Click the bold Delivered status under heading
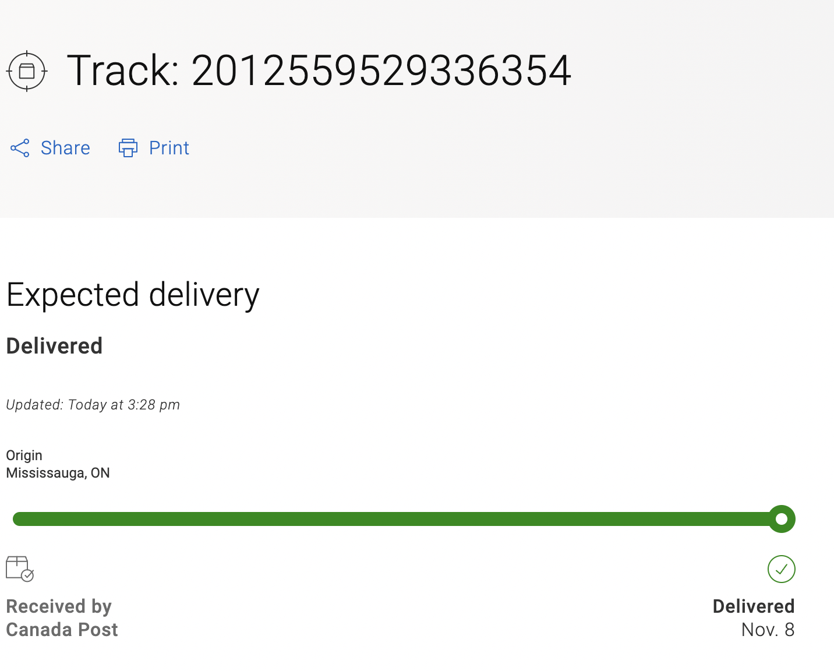Image resolution: width=834 pixels, height=671 pixels. (x=54, y=346)
